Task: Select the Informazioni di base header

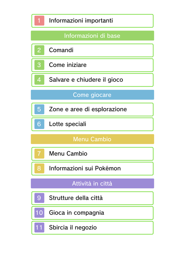Action: pos(92,36)
